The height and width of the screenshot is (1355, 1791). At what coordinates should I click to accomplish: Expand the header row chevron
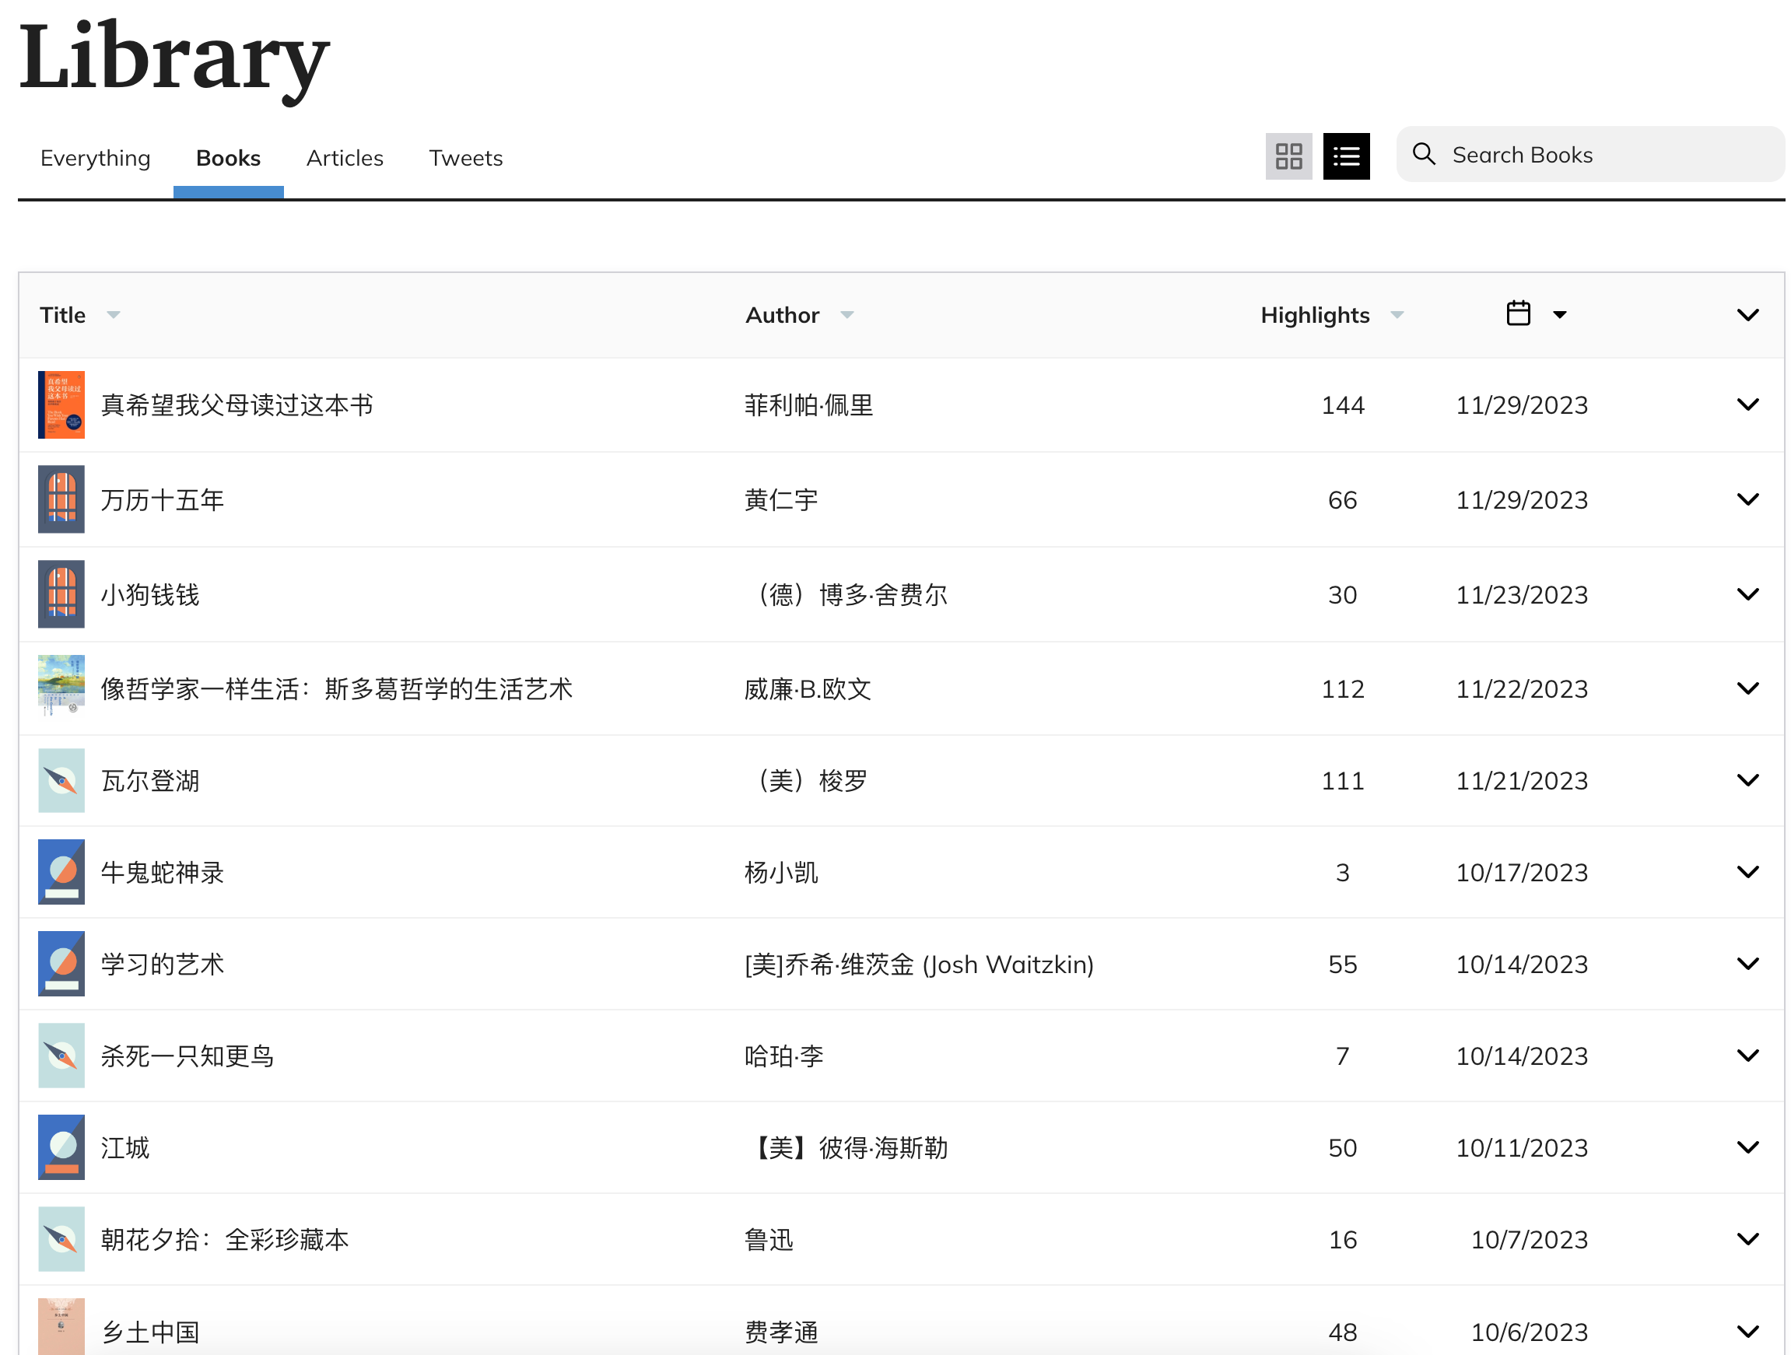click(x=1748, y=315)
